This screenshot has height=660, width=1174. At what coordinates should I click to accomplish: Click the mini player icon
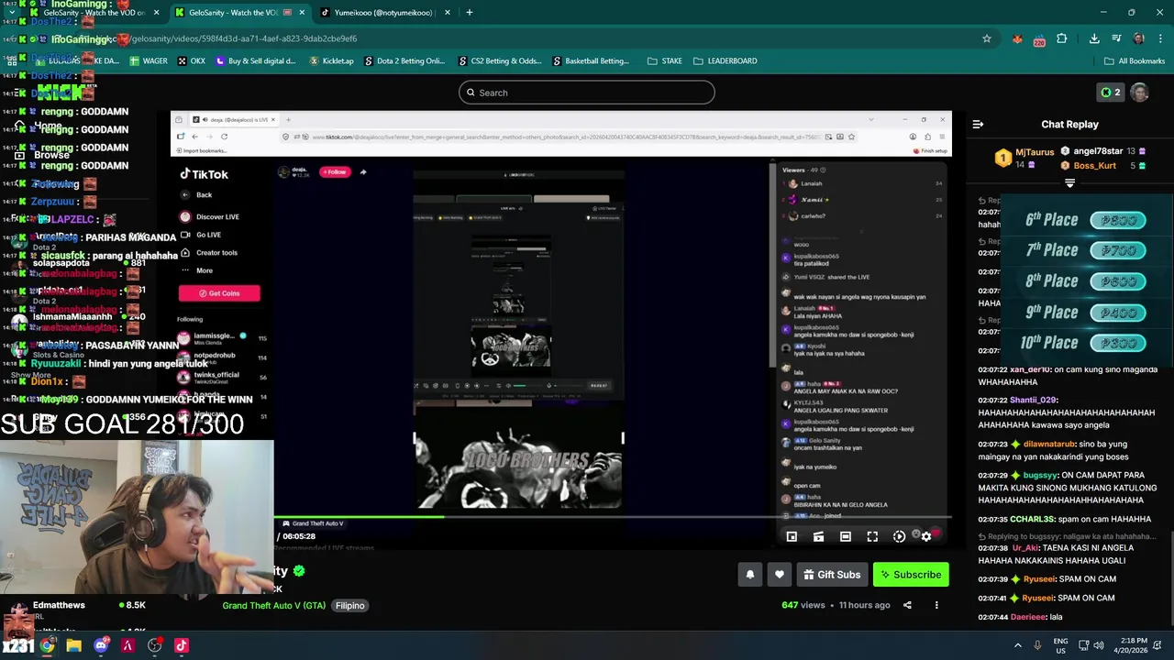792,537
